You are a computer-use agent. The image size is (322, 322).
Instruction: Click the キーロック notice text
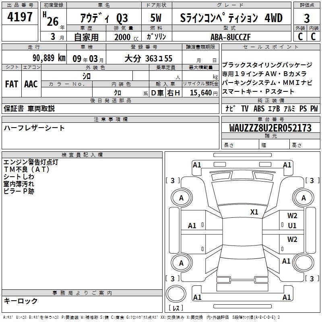[x=21, y=301]
